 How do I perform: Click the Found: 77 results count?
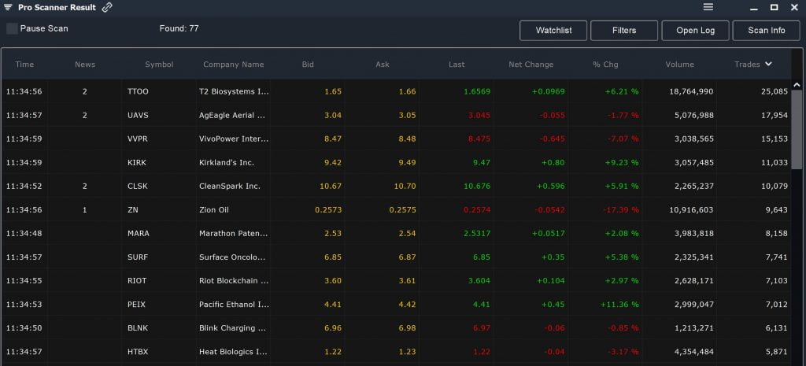click(179, 28)
